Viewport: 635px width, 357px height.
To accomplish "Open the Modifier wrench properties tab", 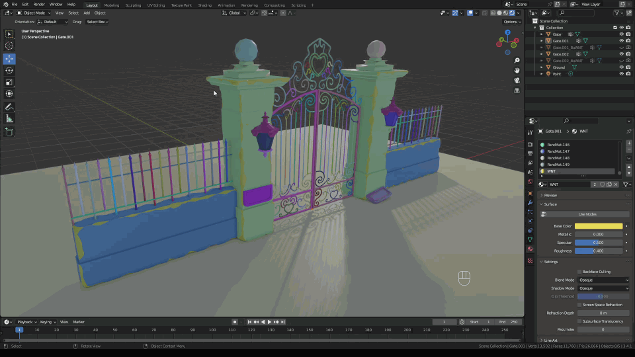I will [x=530, y=202].
